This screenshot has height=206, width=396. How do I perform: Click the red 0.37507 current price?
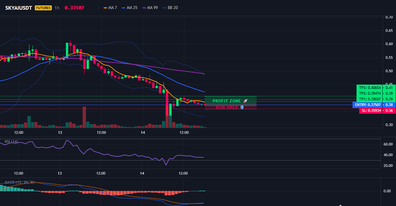[x=74, y=8]
